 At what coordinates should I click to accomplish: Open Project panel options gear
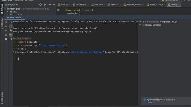(50, 5)
